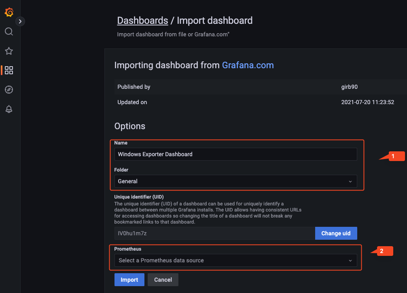Screen dimensions: 407x293
Task: Open the Folder dropdown showing General
Action: click(236, 181)
